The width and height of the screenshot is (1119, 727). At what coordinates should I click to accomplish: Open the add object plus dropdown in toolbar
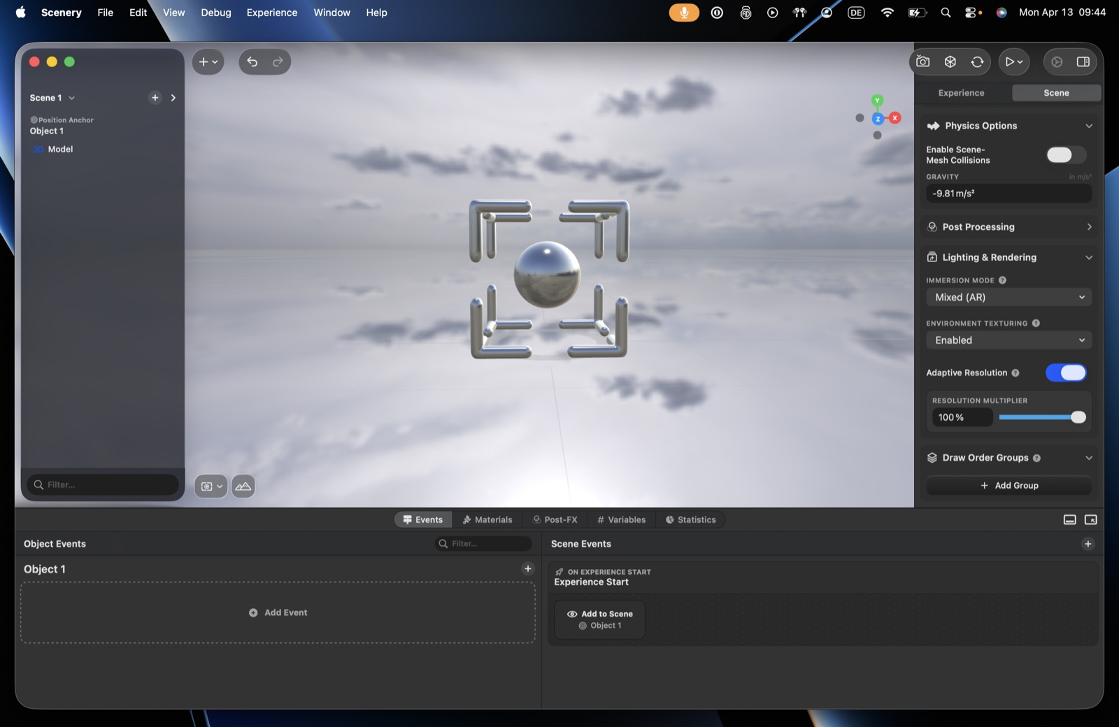[x=208, y=62]
